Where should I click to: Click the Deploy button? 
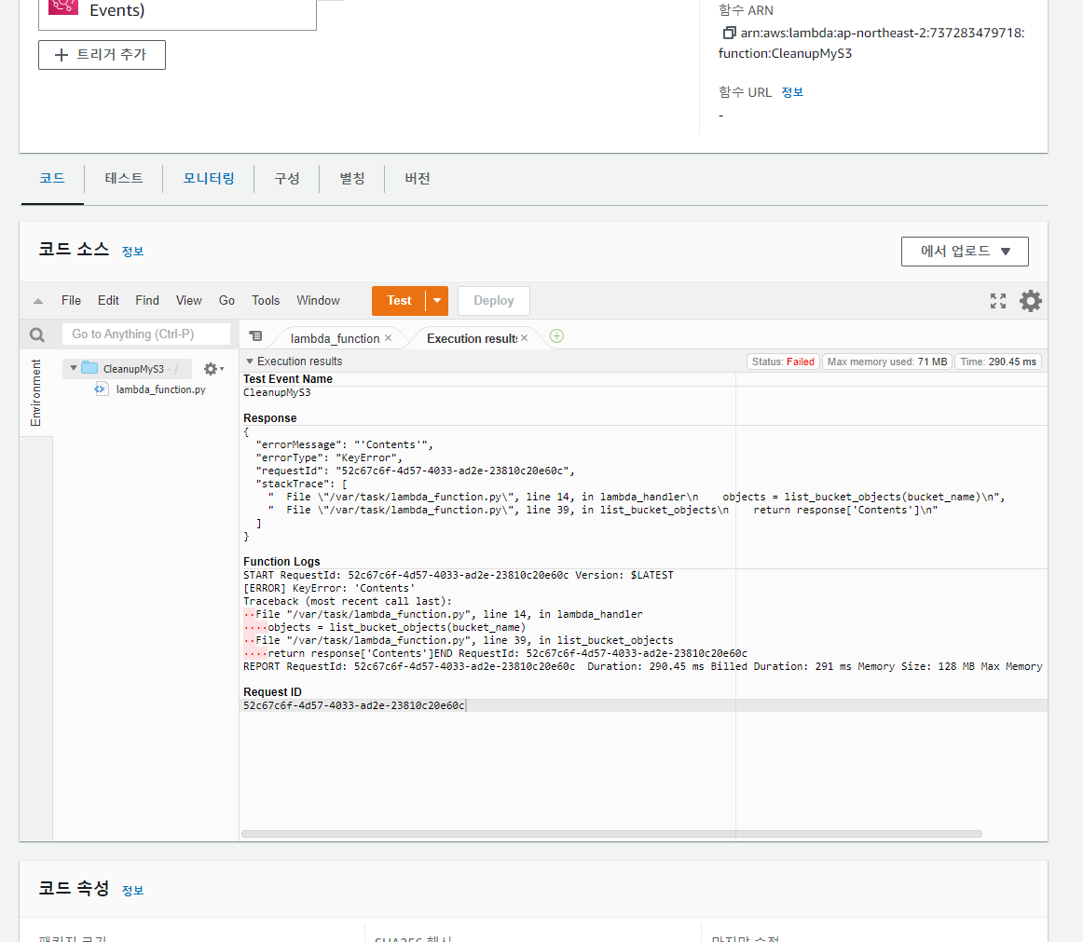click(x=494, y=301)
